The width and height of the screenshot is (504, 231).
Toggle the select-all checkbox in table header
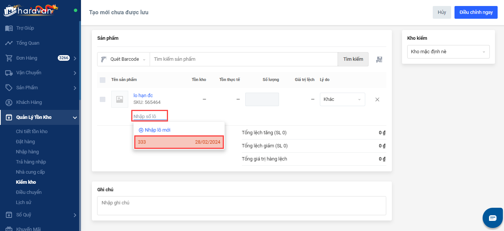(x=103, y=80)
